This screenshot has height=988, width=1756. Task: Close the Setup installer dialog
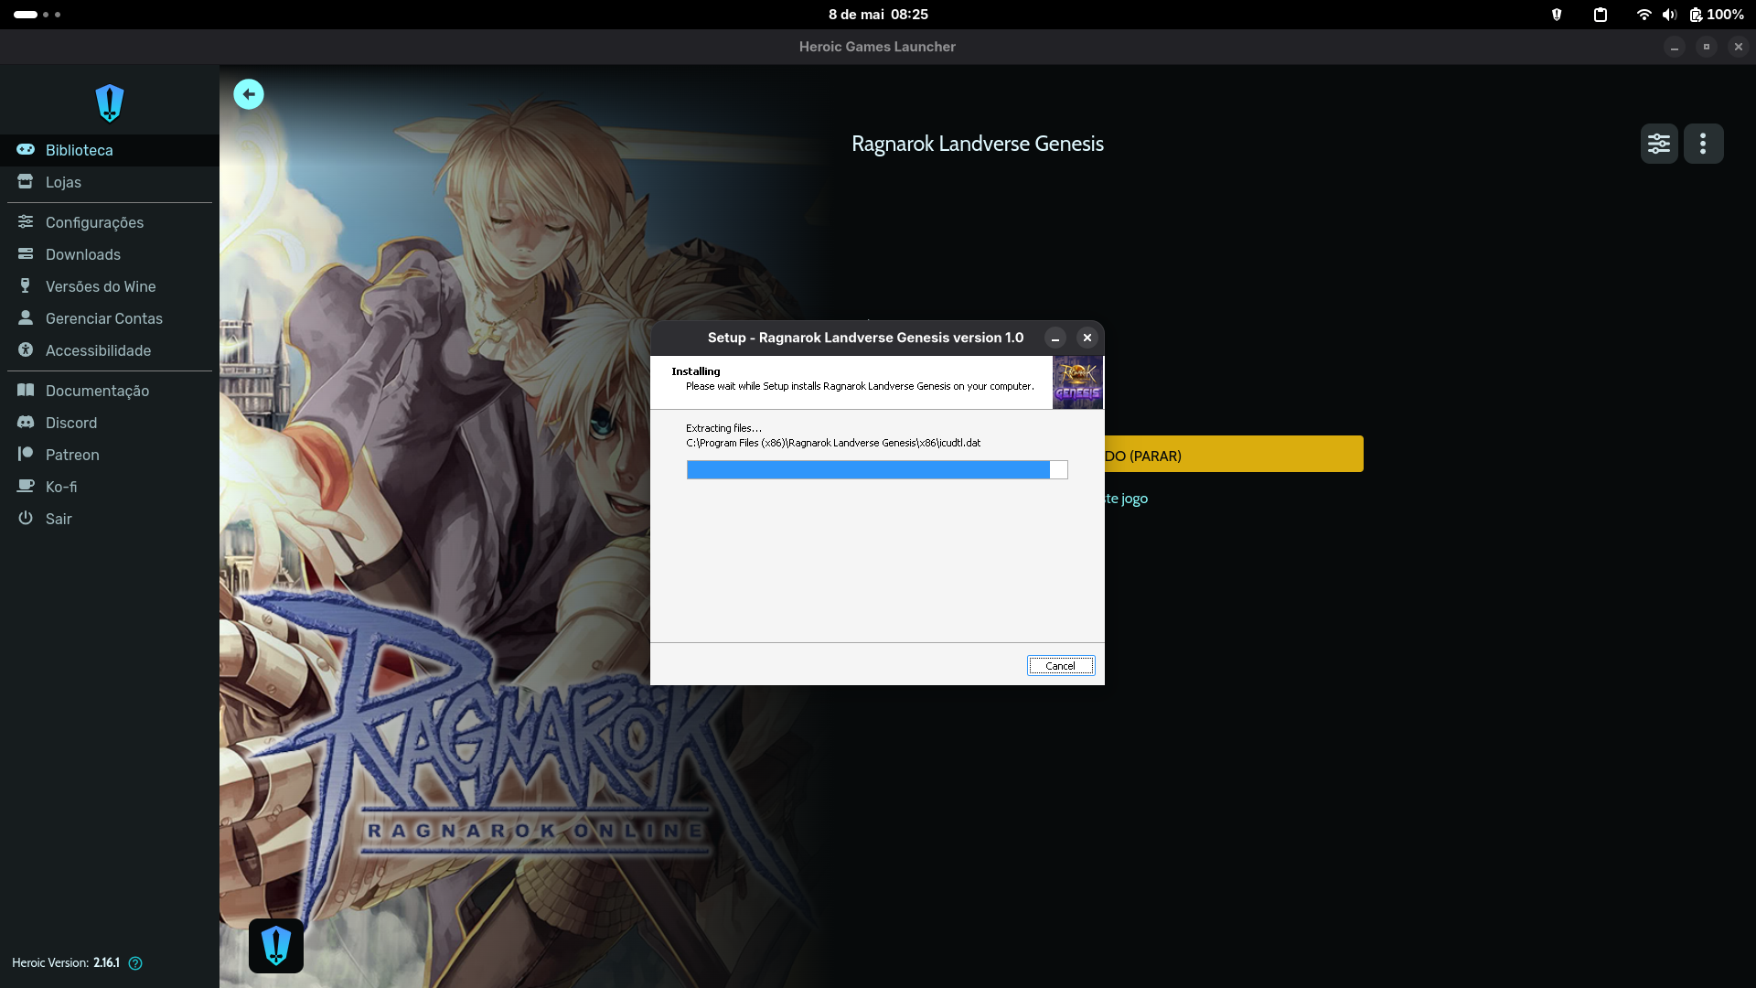(1087, 338)
